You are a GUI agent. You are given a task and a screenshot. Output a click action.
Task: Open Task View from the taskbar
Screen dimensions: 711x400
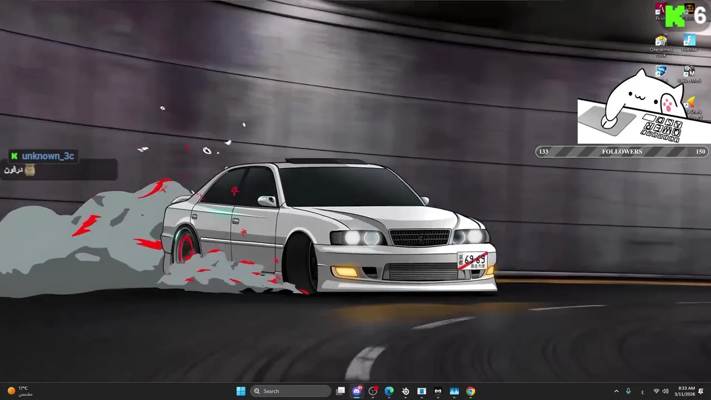[341, 391]
